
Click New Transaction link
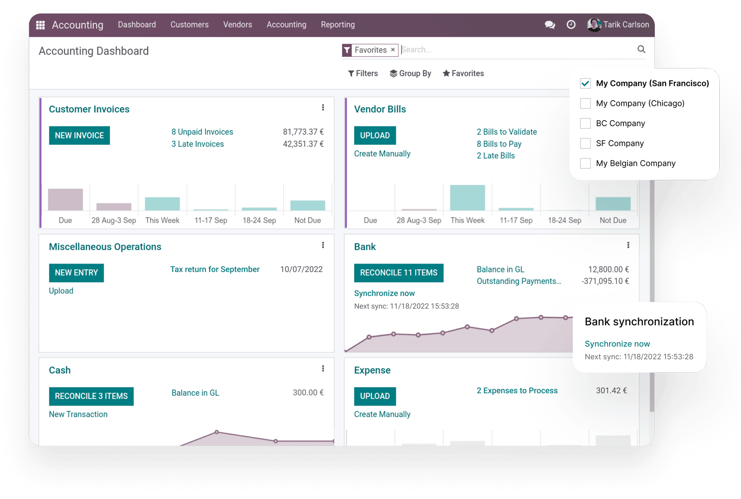click(x=78, y=414)
